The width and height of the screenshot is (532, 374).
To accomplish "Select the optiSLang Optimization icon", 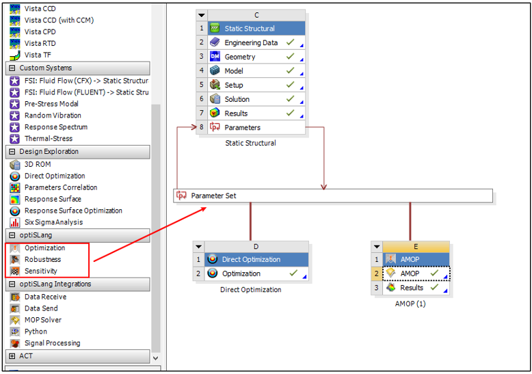I will pyautogui.click(x=14, y=248).
